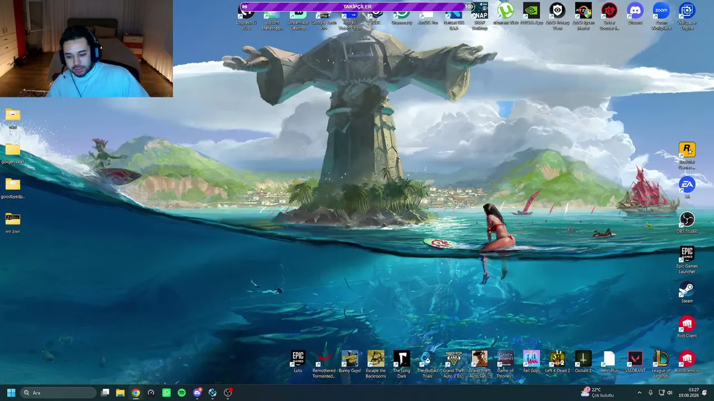Click the TAKİPÇİLER follower goal bar

357,7
